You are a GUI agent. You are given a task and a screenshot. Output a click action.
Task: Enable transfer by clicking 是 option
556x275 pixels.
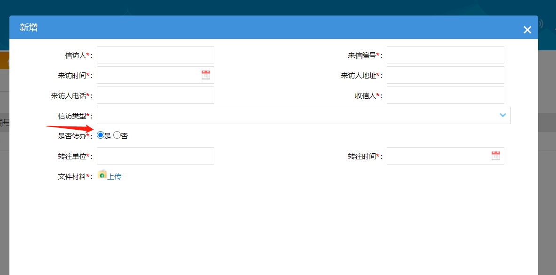(x=100, y=135)
